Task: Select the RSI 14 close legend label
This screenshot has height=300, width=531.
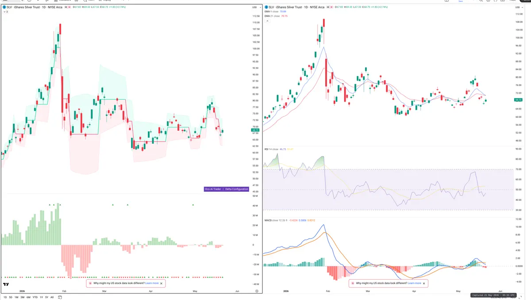Action: [x=271, y=150]
